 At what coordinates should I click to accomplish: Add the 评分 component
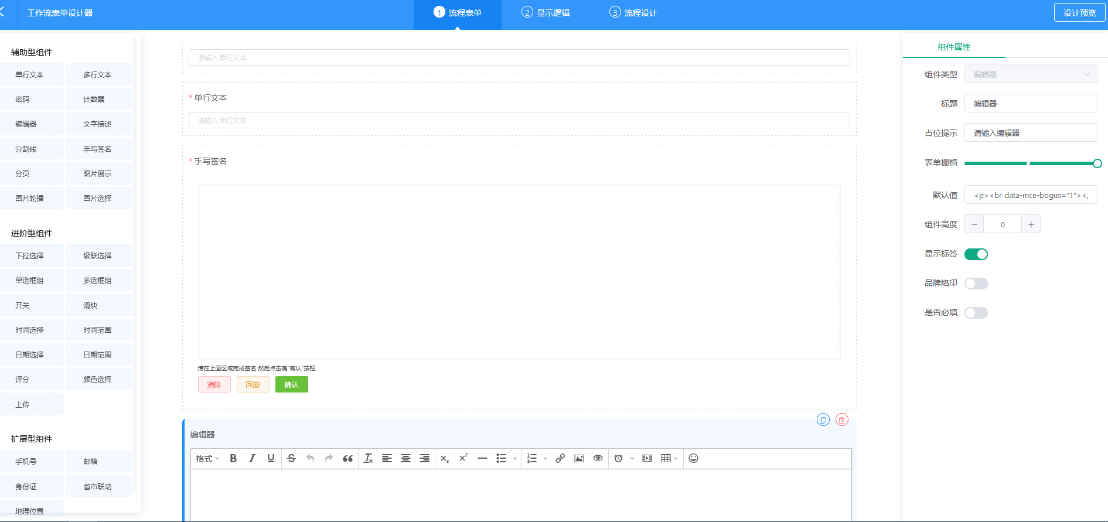click(32, 380)
